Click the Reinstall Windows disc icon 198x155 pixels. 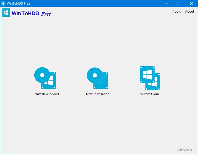pyautogui.click(x=45, y=78)
